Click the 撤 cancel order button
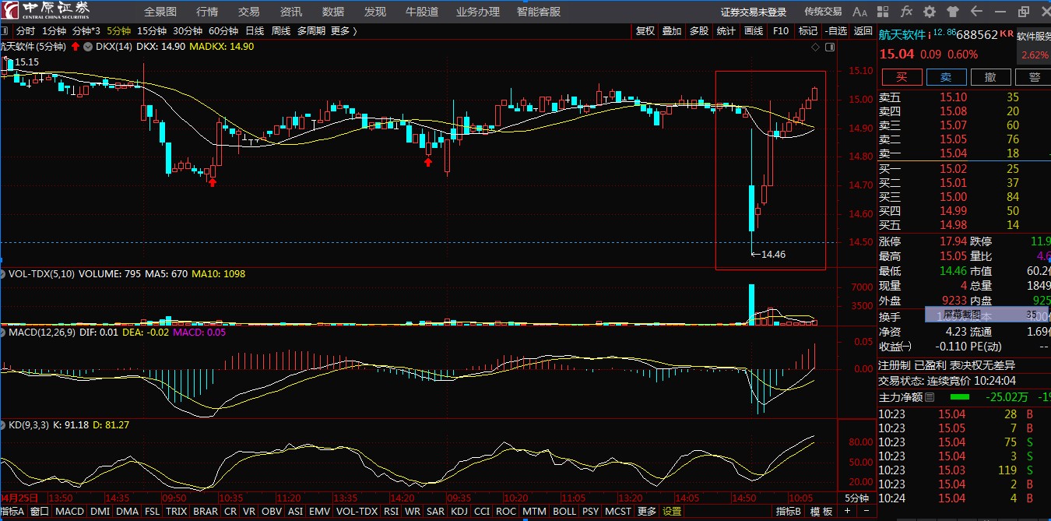The height and width of the screenshot is (521, 1051). [x=990, y=77]
